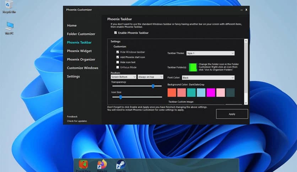Pick the tomato red background color
This screenshot has height=172, width=297.
tap(172, 93)
